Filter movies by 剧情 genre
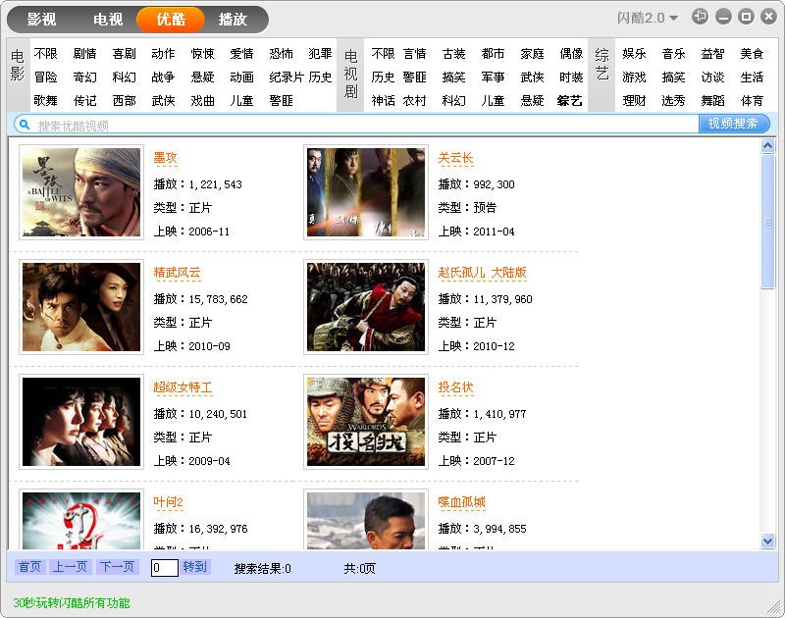This screenshot has width=785, height=618. coord(84,54)
